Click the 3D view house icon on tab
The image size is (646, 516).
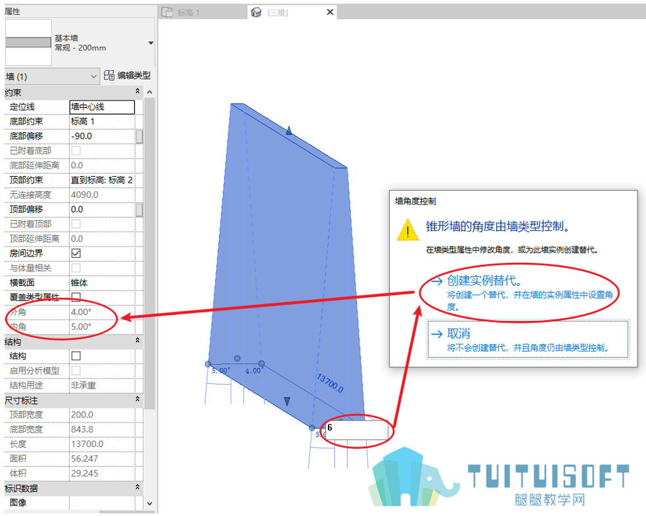pos(256,12)
